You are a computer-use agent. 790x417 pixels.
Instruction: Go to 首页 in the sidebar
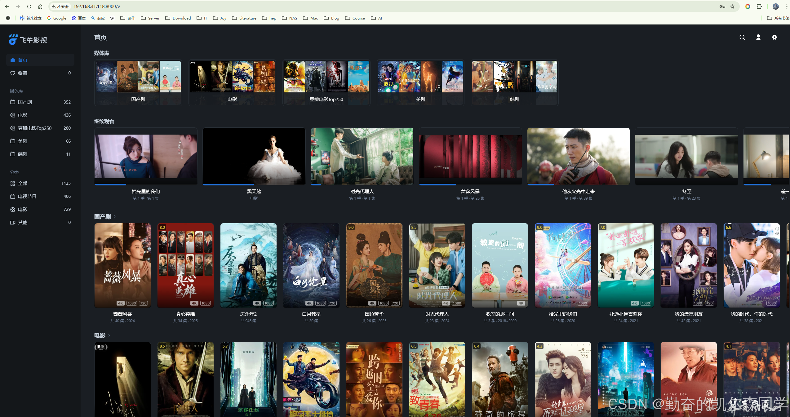click(x=22, y=60)
